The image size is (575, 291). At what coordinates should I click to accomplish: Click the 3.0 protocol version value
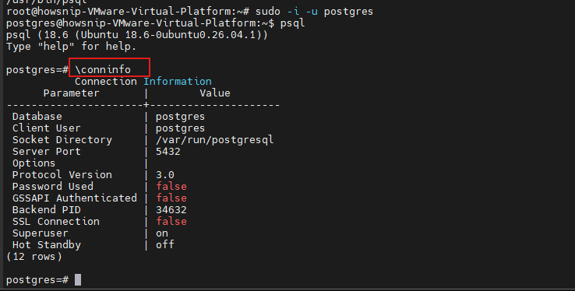[x=165, y=175]
